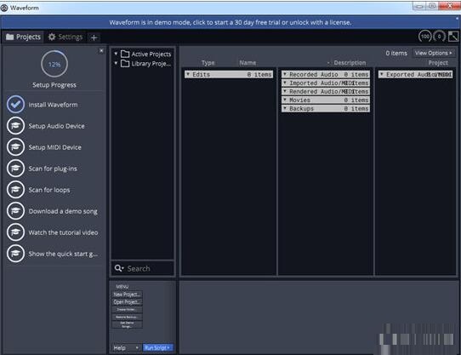Screen dimensions: 461x355
Task: Click into the Search field
Action: 142,268
